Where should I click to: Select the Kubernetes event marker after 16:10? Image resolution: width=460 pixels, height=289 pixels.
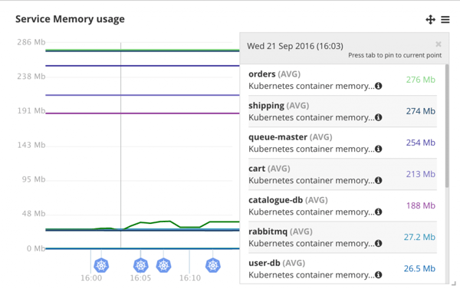(x=212, y=265)
